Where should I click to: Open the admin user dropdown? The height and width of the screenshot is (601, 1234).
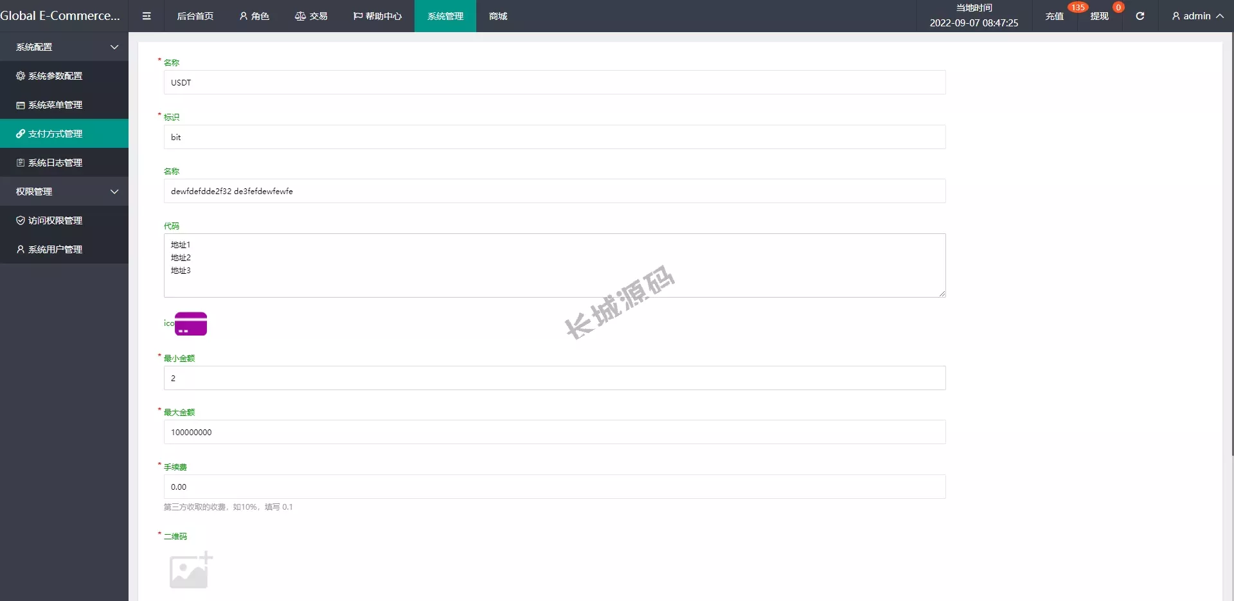point(1197,16)
